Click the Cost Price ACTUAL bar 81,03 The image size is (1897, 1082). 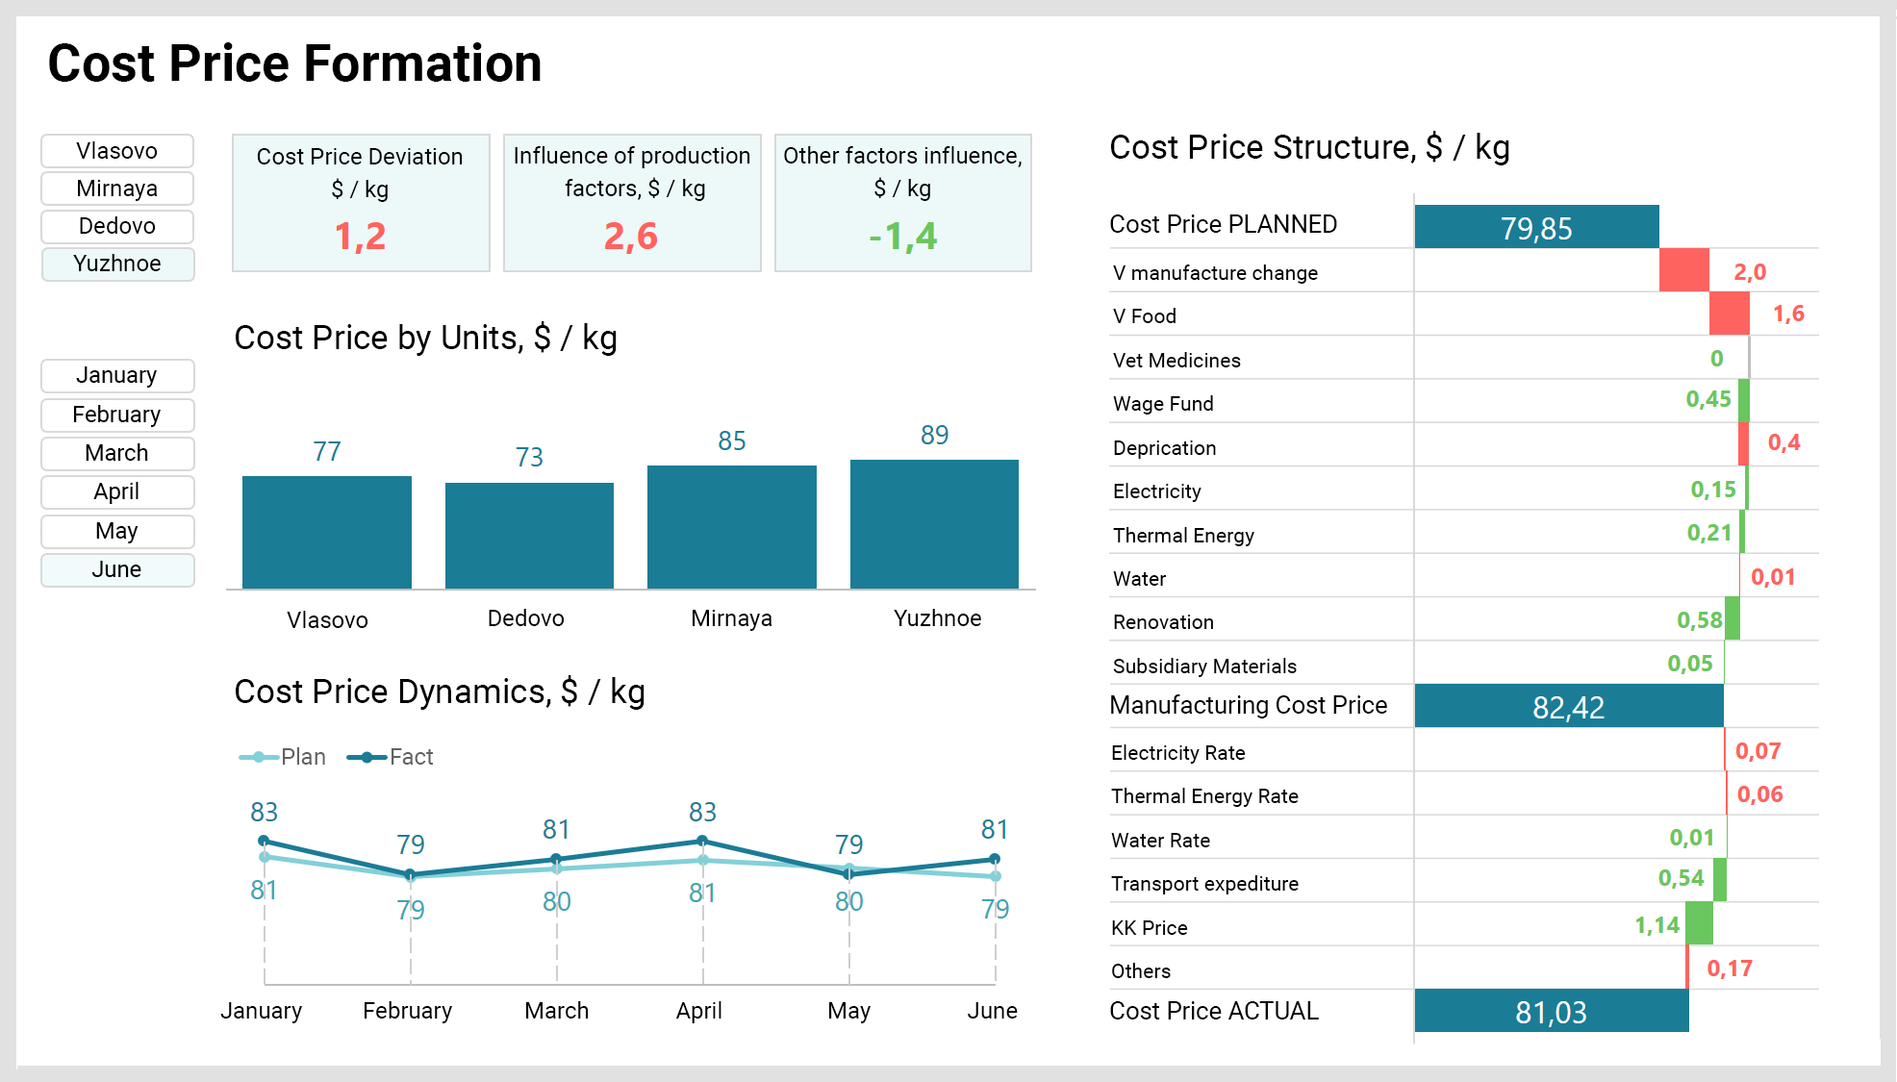click(x=1552, y=1011)
